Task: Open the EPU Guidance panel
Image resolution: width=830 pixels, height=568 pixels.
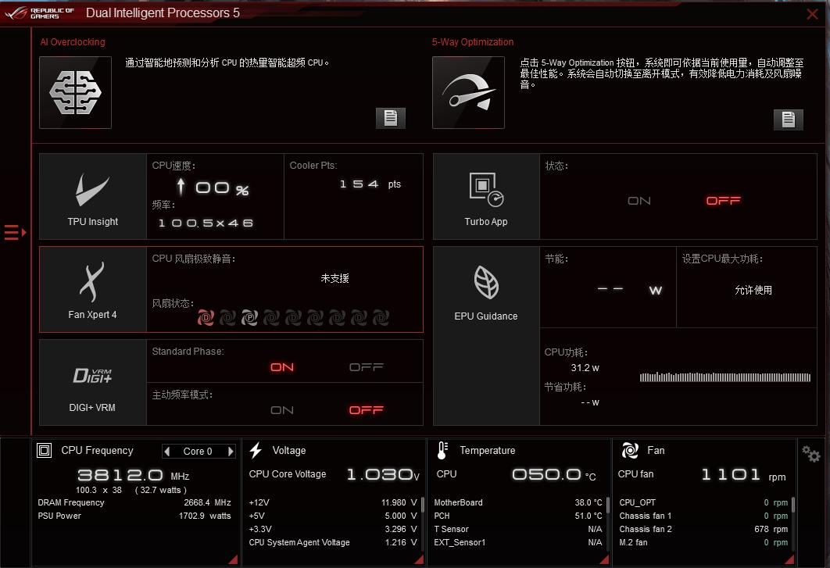Action: [486, 336]
